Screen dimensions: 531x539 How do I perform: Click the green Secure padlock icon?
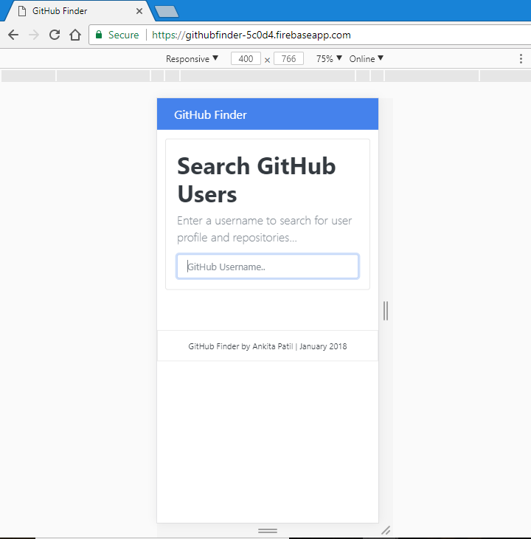99,35
